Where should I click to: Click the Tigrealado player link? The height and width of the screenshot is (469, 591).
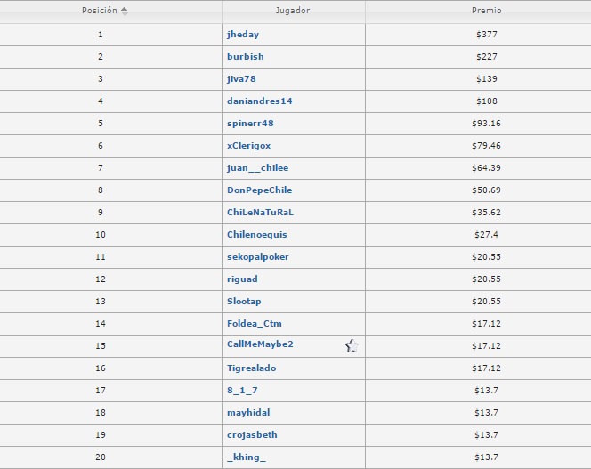point(253,368)
